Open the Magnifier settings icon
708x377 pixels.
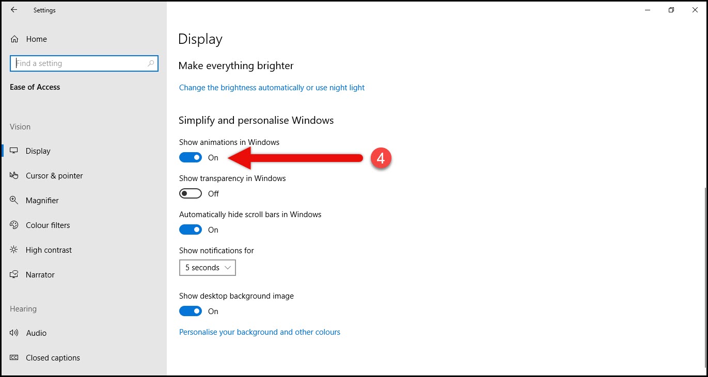tap(14, 201)
